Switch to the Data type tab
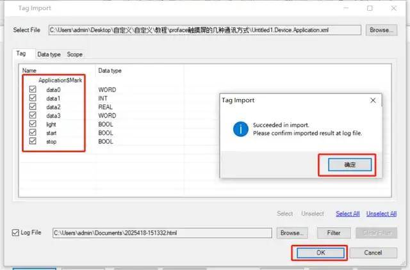The height and width of the screenshot is (270, 410). (x=49, y=54)
